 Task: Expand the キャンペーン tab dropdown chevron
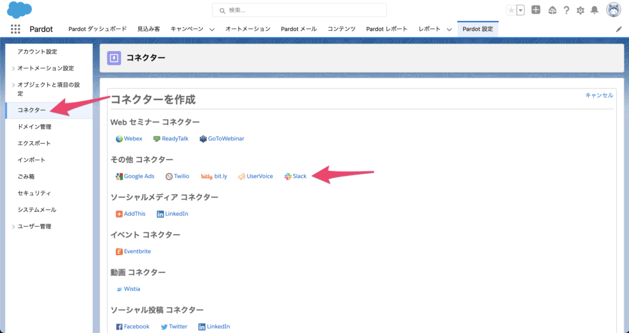click(x=212, y=29)
